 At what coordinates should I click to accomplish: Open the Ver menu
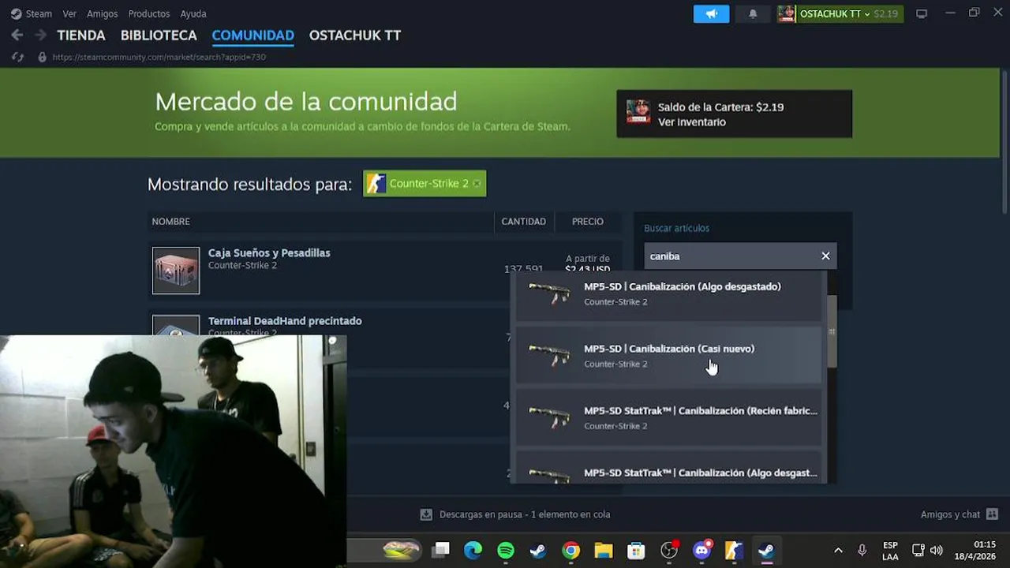click(x=69, y=13)
